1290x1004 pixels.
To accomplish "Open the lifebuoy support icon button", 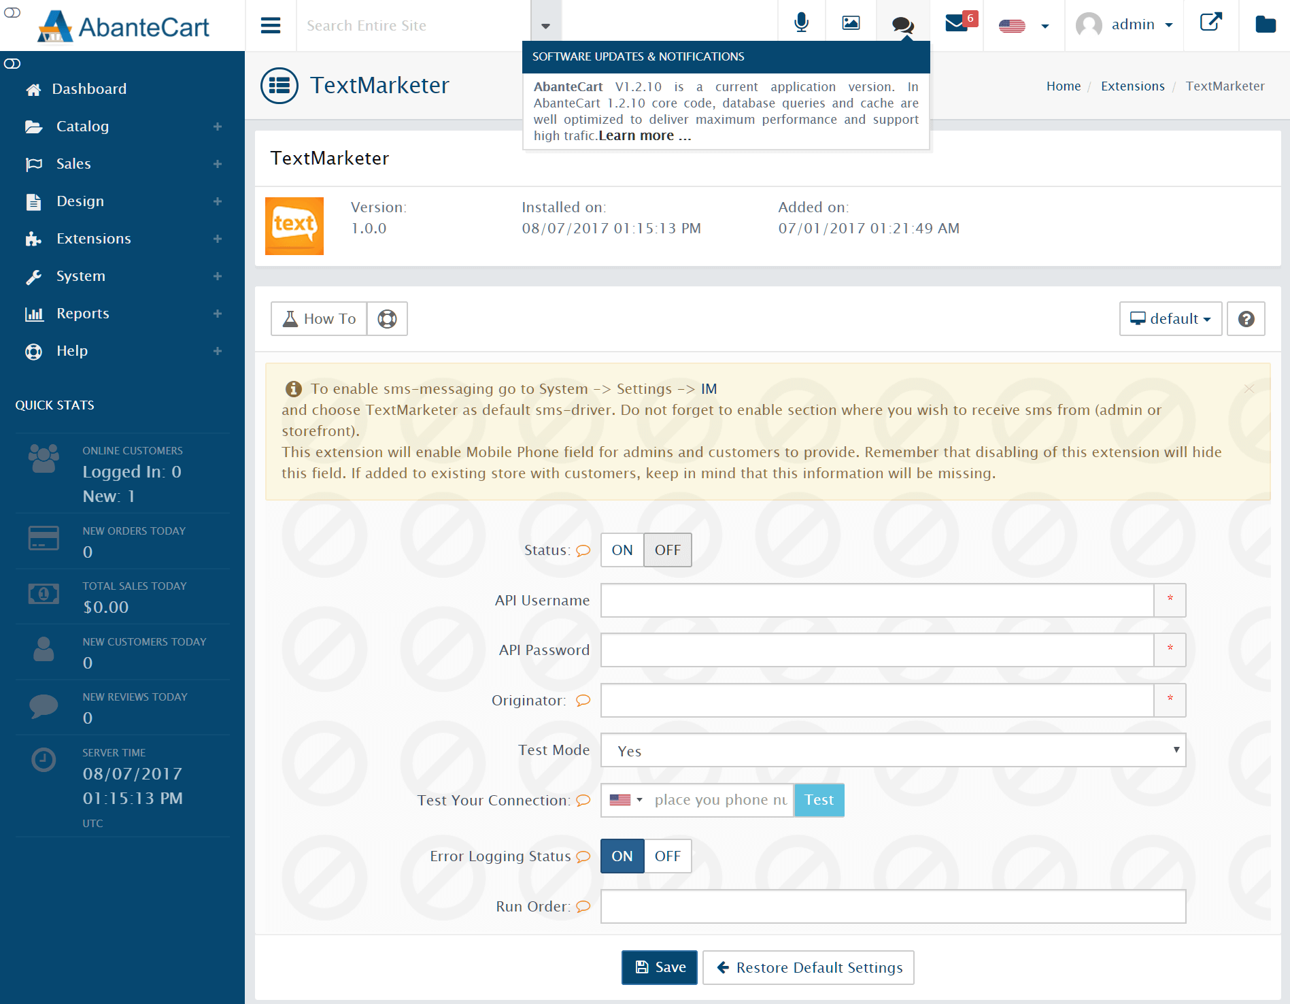I will pos(387,318).
